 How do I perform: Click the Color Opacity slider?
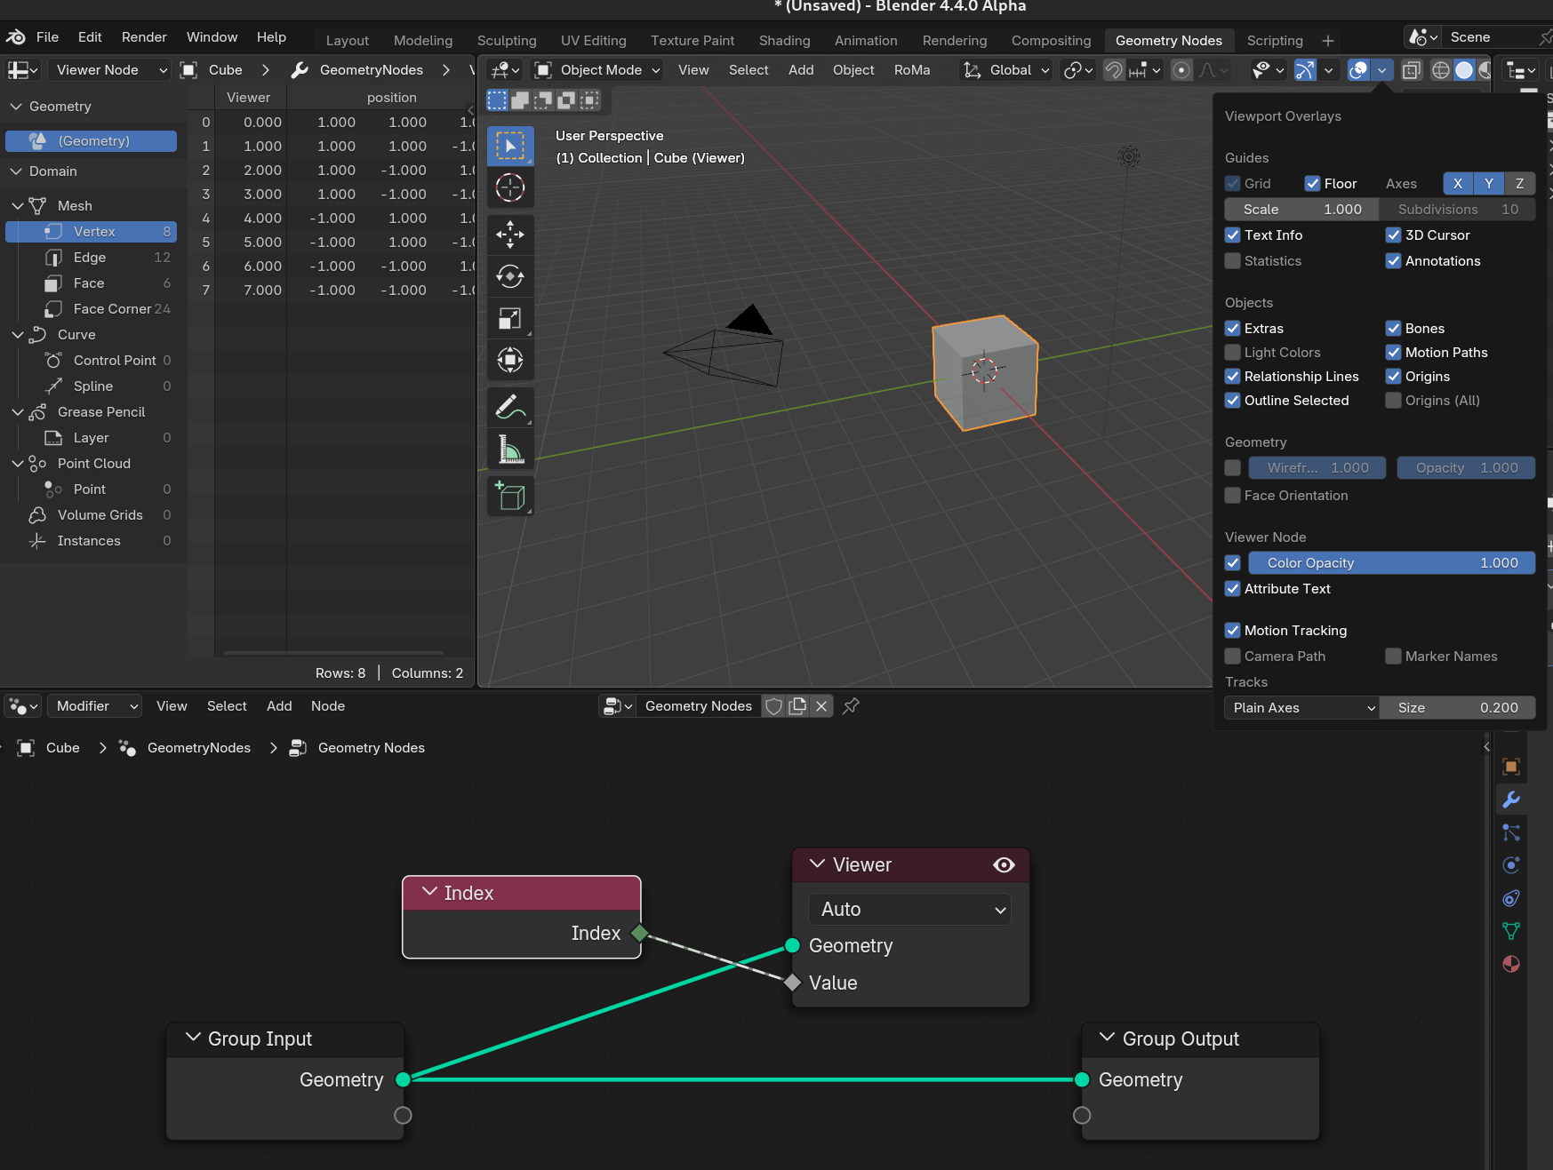[x=1390, y=563]
